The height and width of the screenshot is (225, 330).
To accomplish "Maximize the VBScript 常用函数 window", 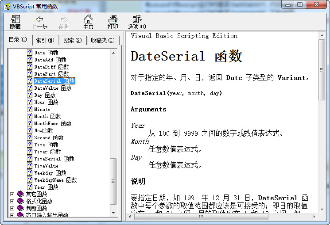I will pos(300,4).
